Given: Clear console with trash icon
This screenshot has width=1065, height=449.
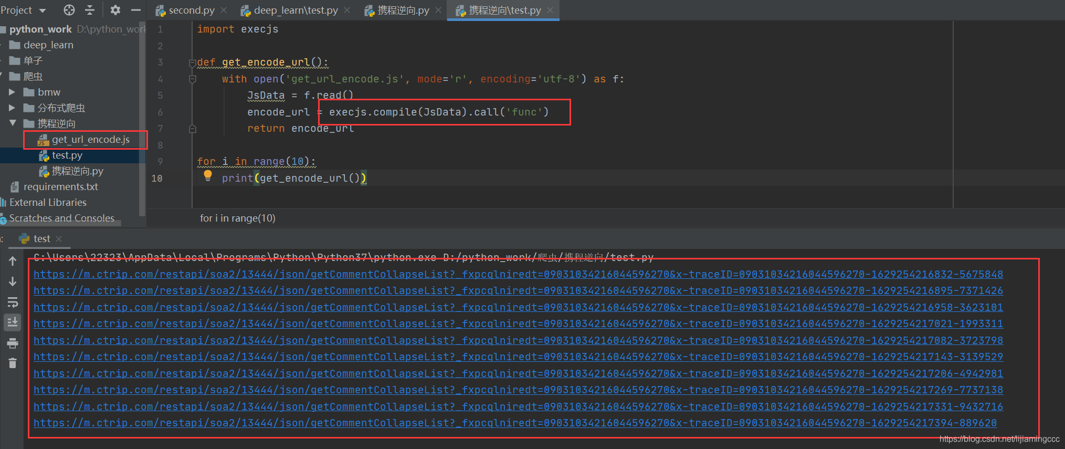Looking at the screenshot, I should point(13,363).
